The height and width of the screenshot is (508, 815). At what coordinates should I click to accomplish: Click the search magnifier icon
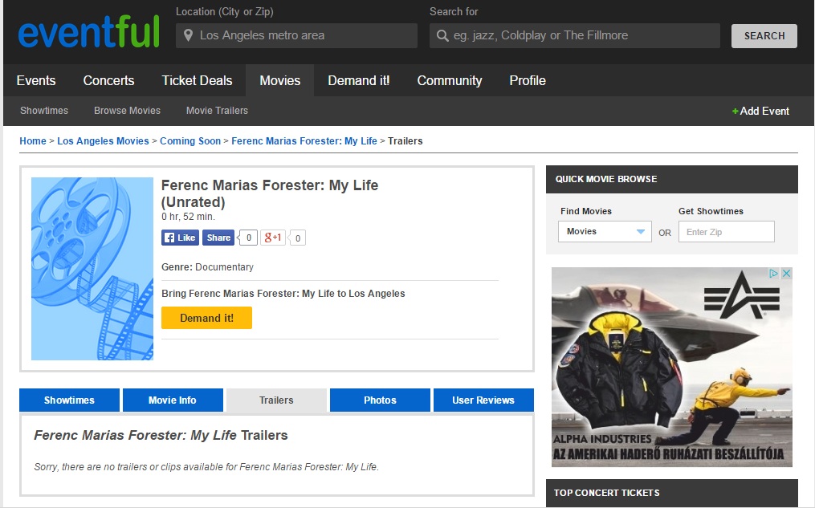click(442, 35)
